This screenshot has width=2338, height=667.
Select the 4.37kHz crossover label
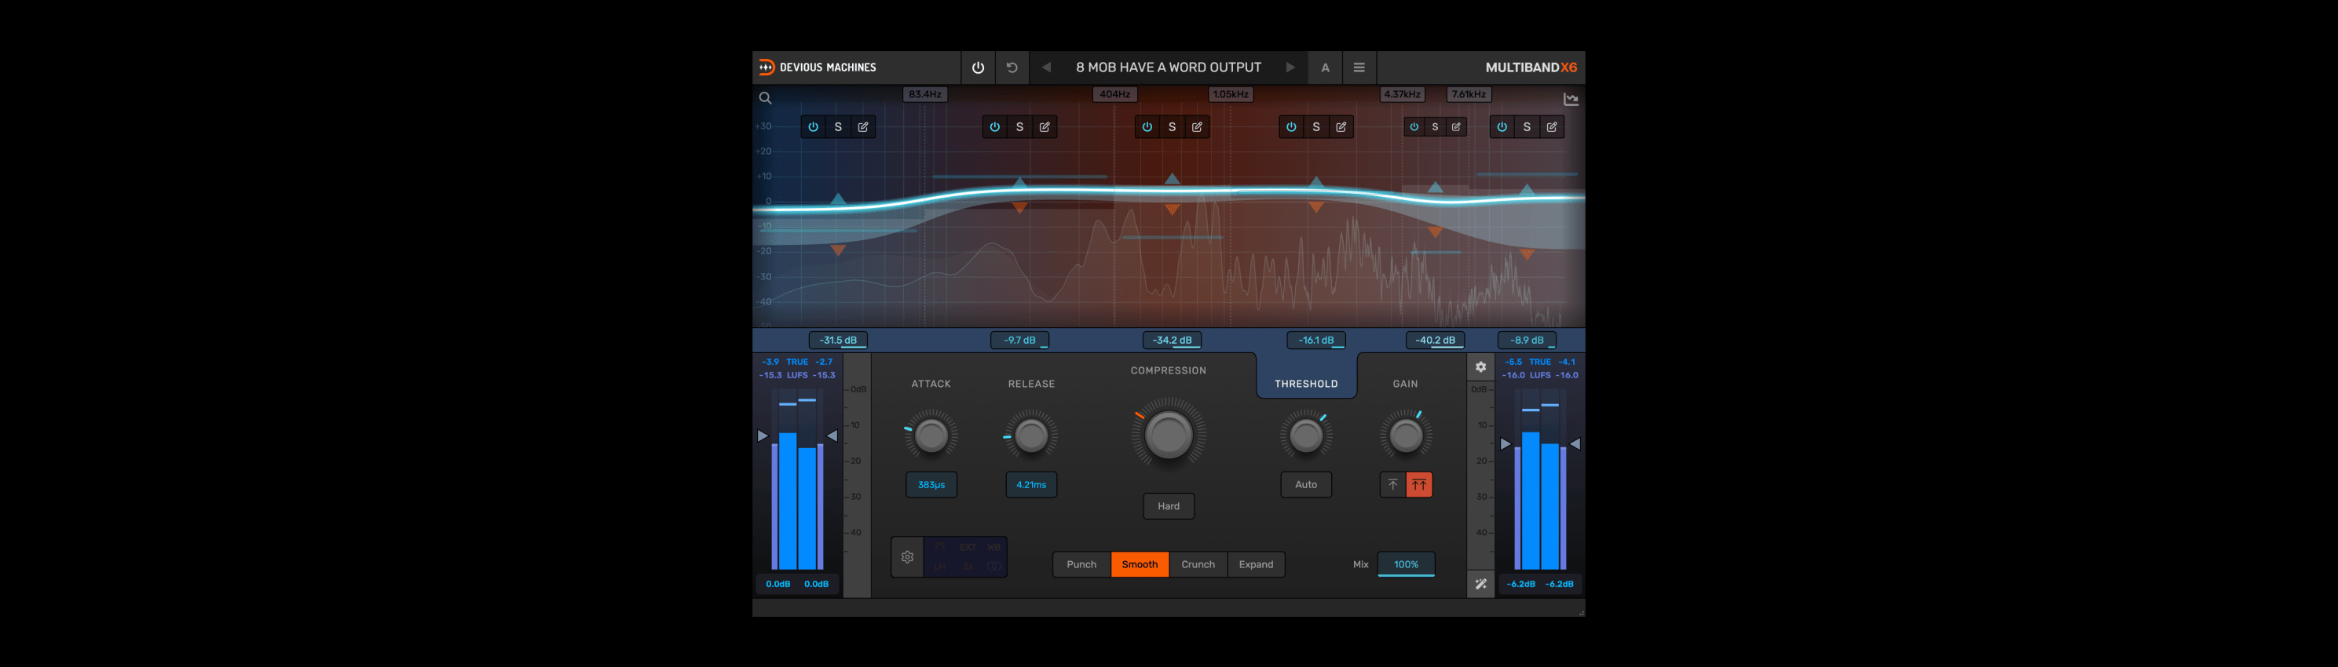click(x=1403, y=94)
